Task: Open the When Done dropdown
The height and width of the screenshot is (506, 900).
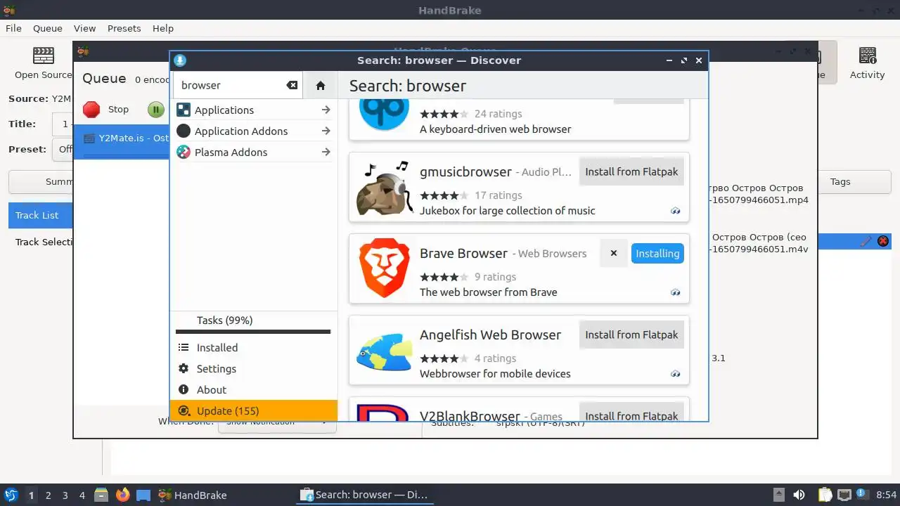Action: coord(277,423)
